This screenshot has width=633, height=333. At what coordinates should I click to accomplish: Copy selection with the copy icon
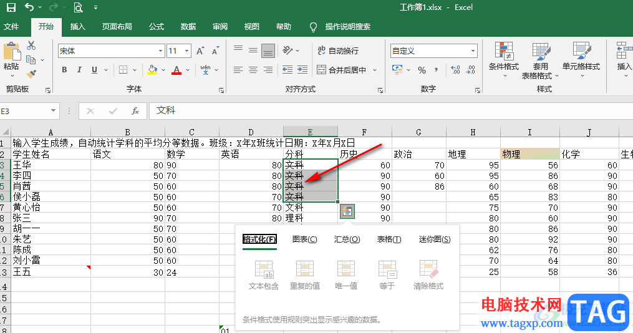coord(31,60)
